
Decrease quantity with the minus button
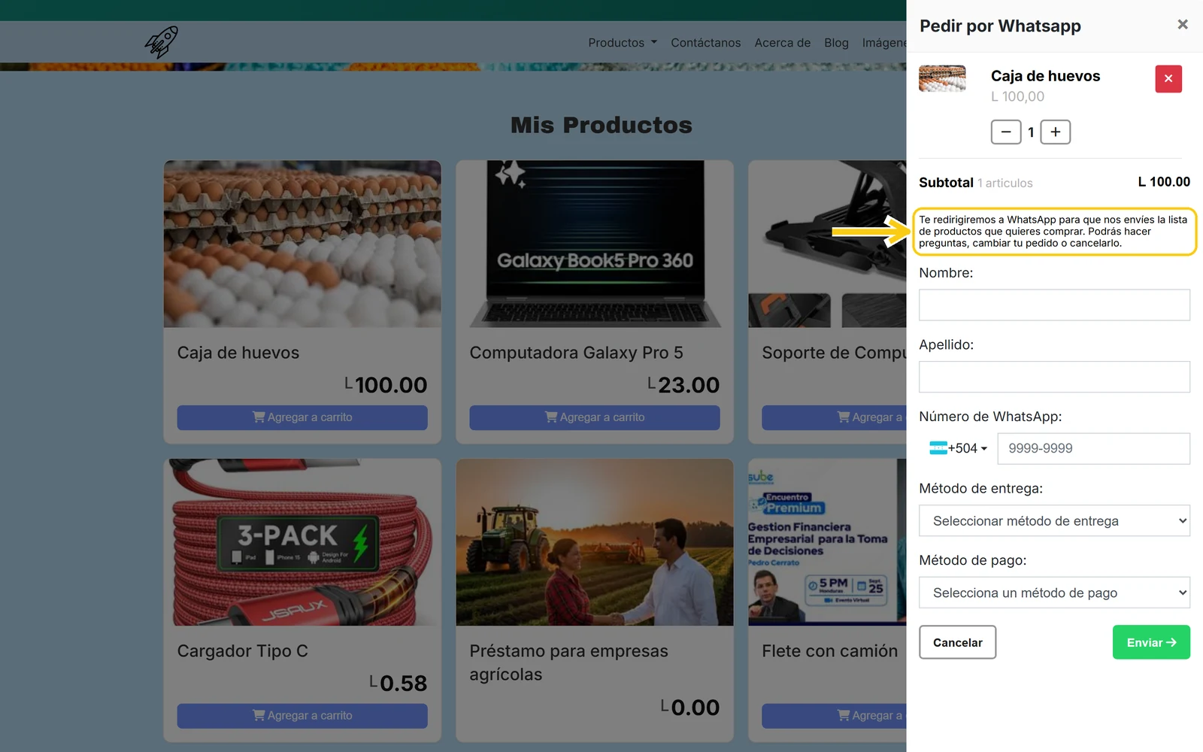1006,132
